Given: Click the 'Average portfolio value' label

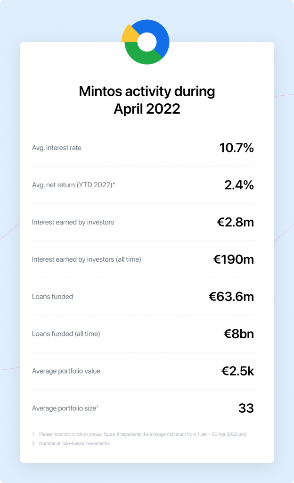Looking at the screenshot, I should (66, 371).
